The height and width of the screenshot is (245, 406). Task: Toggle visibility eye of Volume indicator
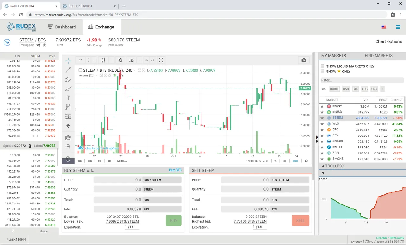pyautogui.click(x=101, y=75)
